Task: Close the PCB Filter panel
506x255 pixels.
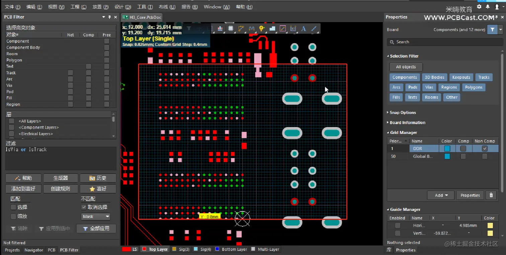Action: point(115,17)
